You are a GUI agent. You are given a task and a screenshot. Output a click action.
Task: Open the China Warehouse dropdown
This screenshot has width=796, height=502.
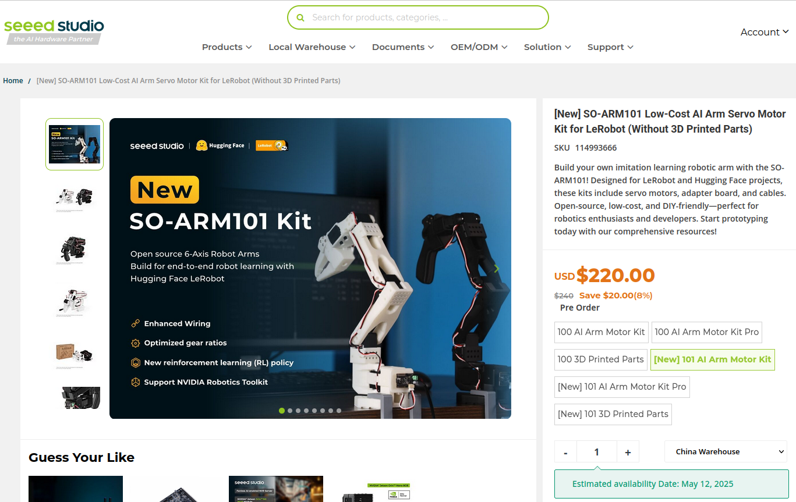point(725,452)
